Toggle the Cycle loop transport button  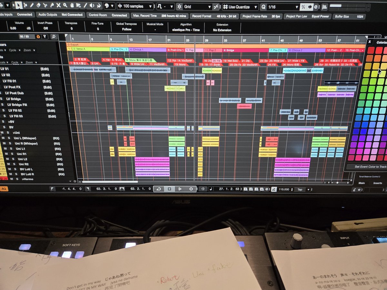coord(158,189)
